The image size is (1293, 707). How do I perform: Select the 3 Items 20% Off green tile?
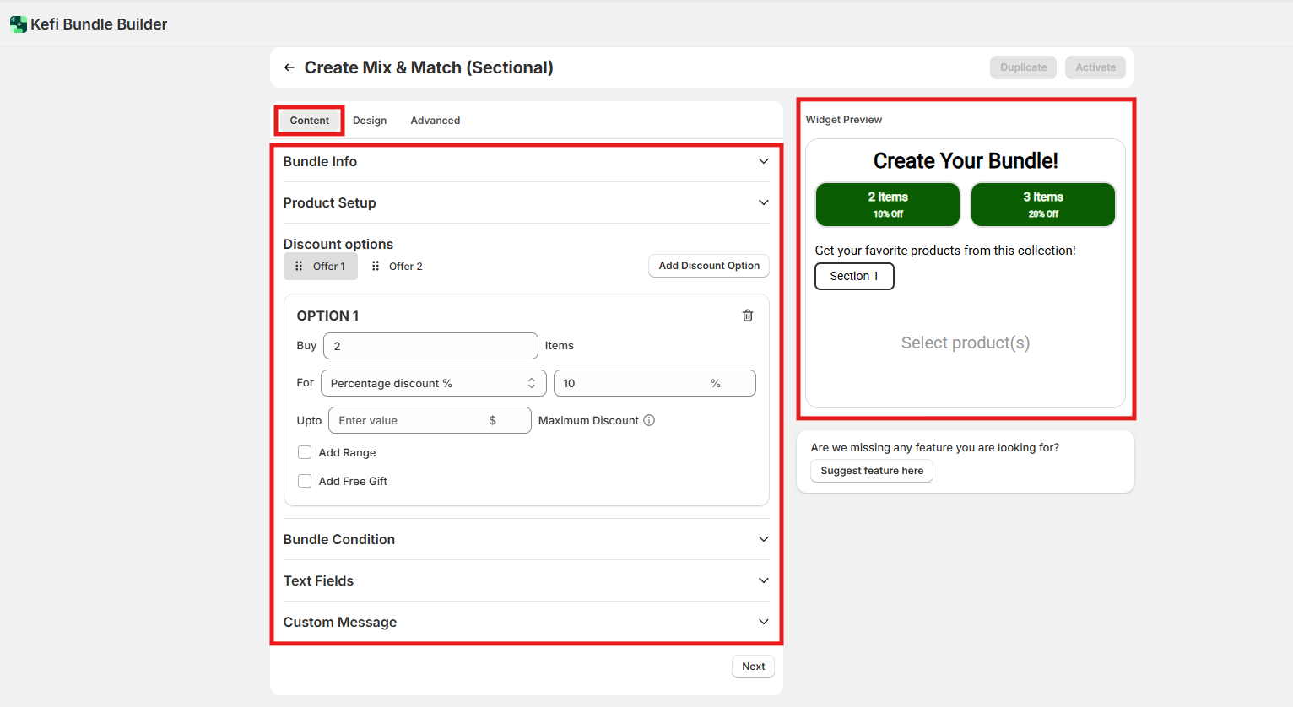coord(1042,204)
